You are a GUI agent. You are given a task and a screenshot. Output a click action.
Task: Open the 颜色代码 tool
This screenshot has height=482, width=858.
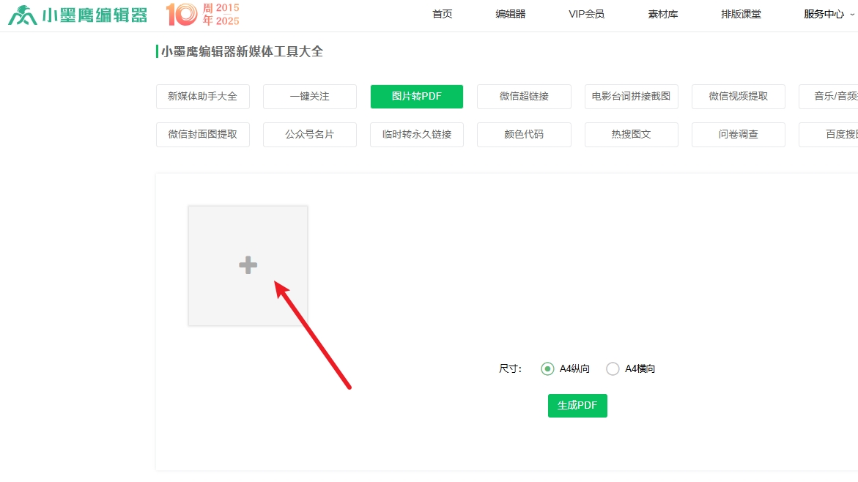[x=524, y=135]
